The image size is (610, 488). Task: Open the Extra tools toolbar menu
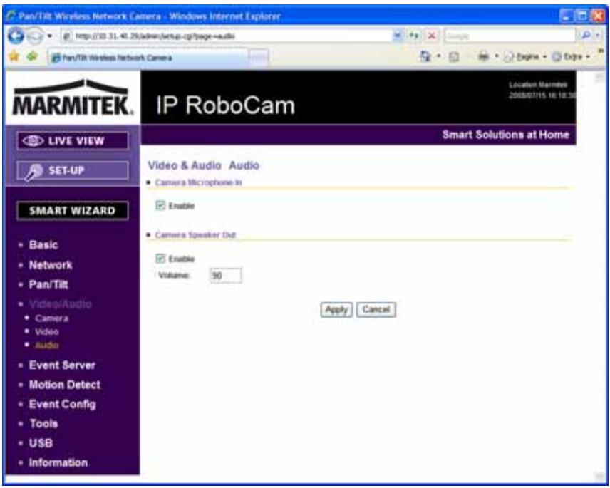(571, 57)
